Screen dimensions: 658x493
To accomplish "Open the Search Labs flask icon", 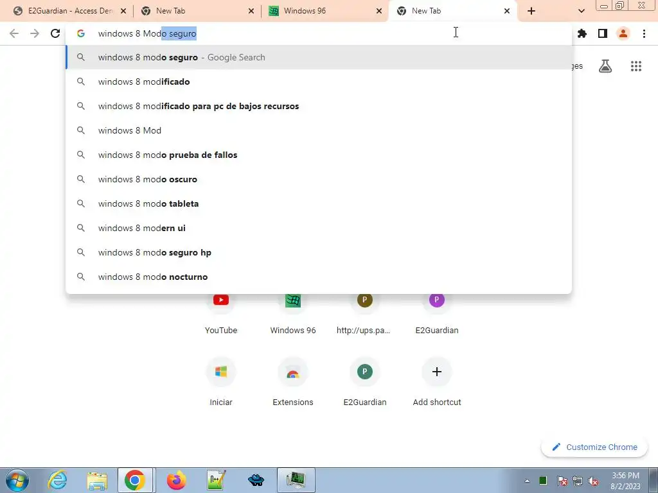I will point(605,66).
